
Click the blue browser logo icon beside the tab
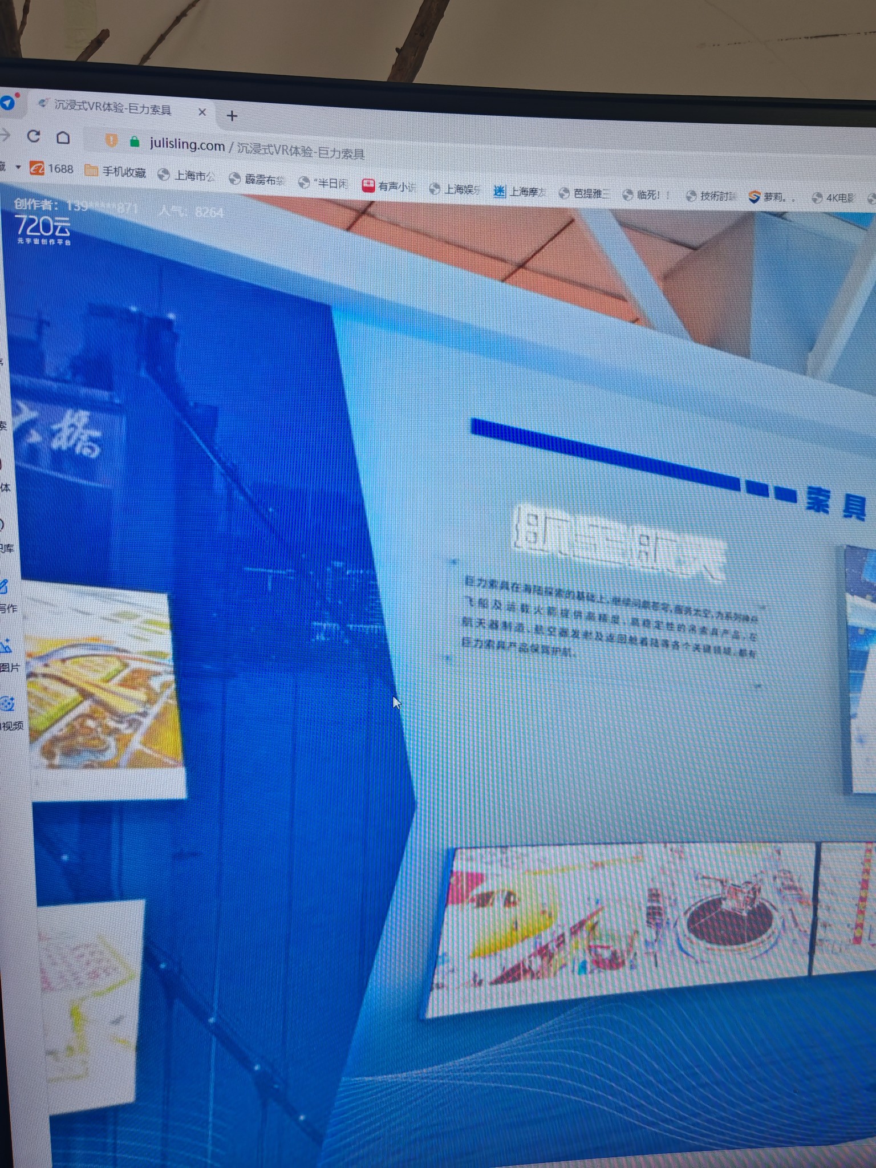tap(8, 102)
